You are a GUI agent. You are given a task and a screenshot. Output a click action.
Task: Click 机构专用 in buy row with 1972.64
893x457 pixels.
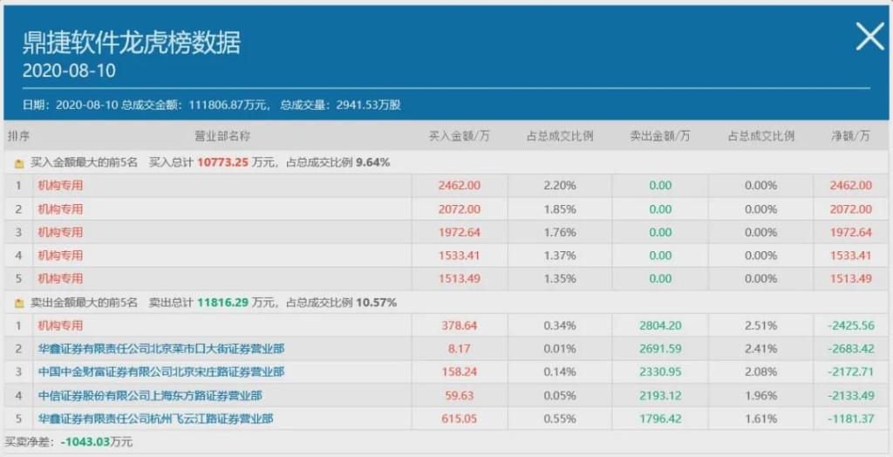(60, 232)
